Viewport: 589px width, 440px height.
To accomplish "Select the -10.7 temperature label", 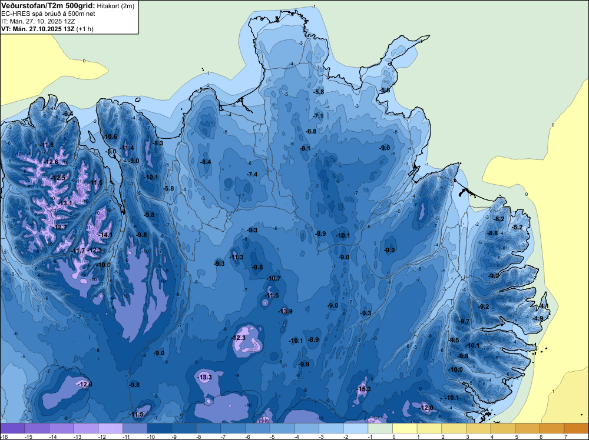I will coord(273,278).
